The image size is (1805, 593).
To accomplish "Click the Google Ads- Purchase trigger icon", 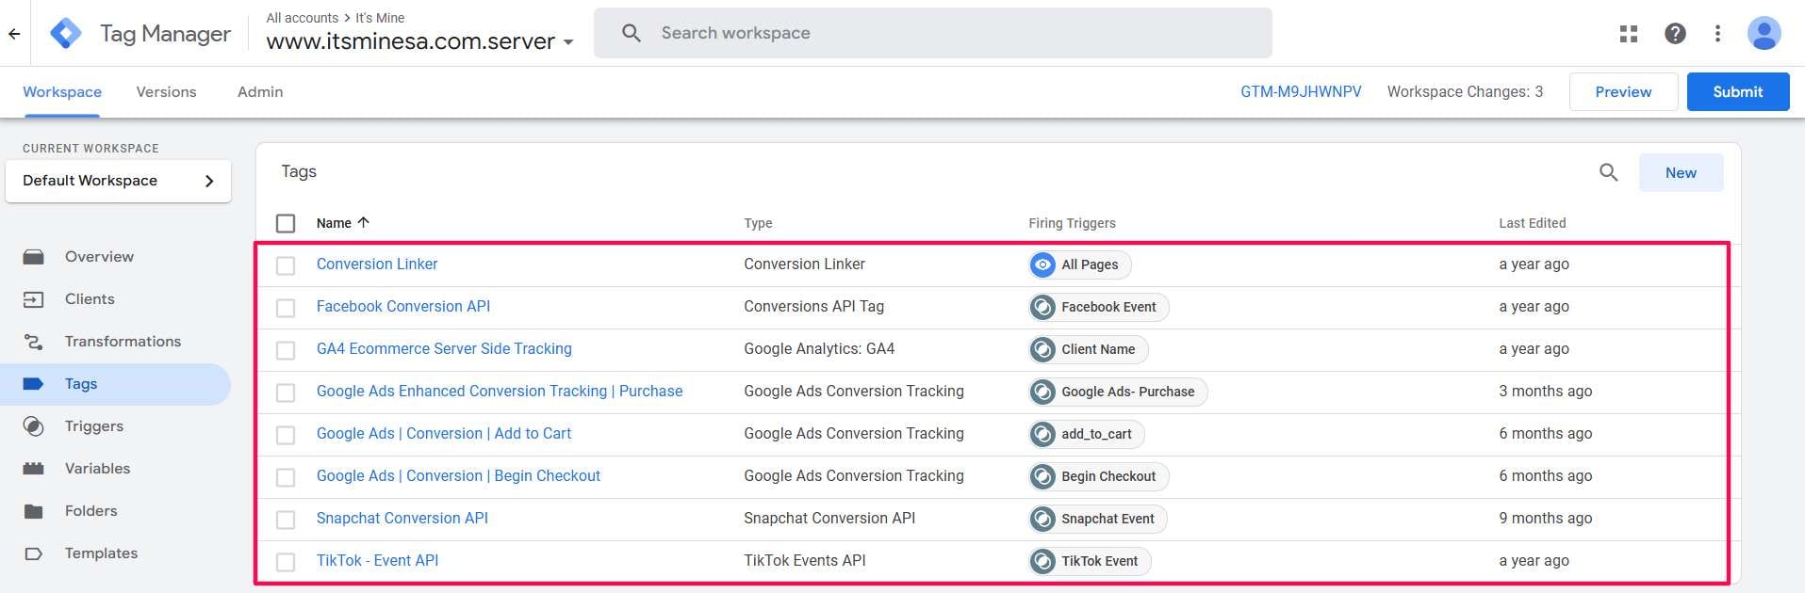I will pyautogui.click(x=1042, y=392).
